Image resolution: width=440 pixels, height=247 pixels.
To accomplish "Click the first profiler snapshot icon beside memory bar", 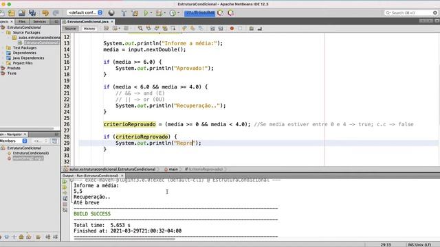I will coord(221,13).
